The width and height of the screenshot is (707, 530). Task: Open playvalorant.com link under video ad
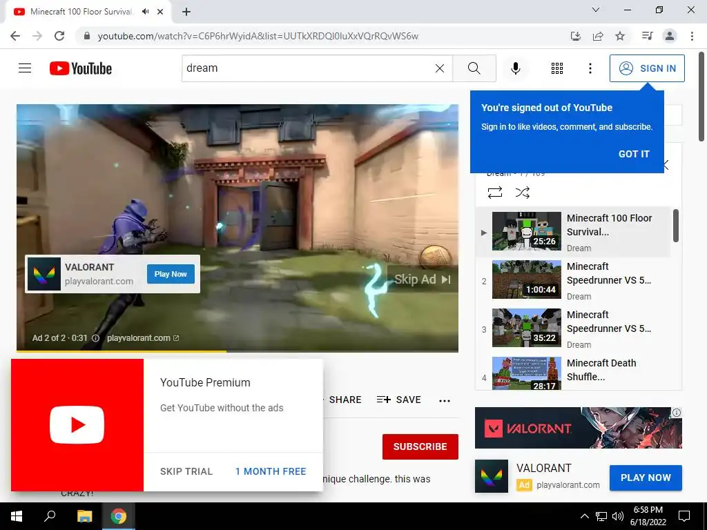point(142,338)
